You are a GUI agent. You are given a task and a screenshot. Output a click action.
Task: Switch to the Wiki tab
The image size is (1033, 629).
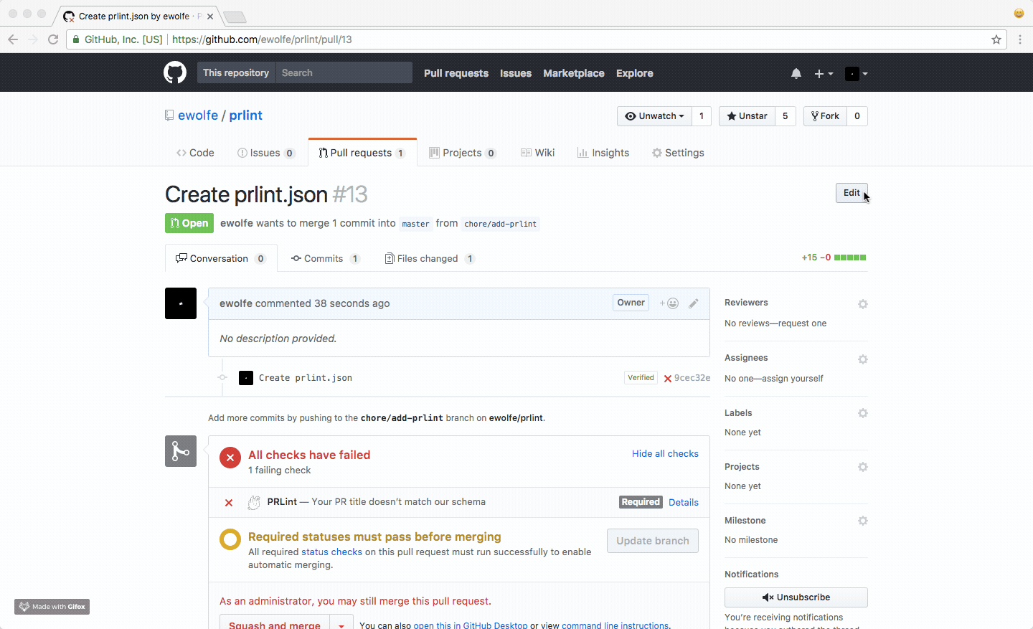538,153
